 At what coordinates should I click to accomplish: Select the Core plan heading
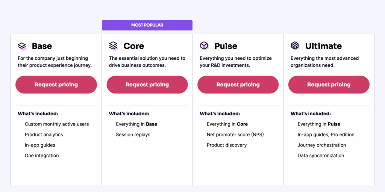pyautogui.click(x=133, y=46)
